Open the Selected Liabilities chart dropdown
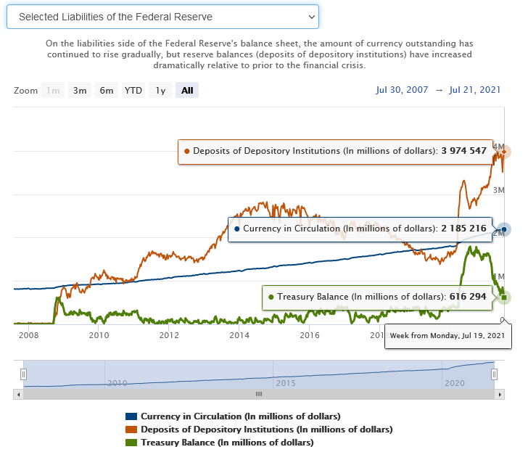Image resolution: width=528 pixels, height=452 pixels. point(162,17)
